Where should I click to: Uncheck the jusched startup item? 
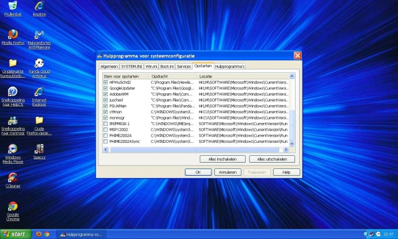106,100
